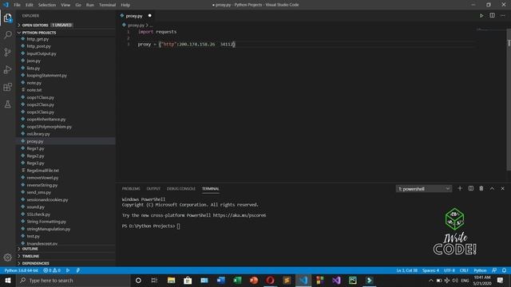
Task: Open the Edit menu
Action: (x=30, y=5)
